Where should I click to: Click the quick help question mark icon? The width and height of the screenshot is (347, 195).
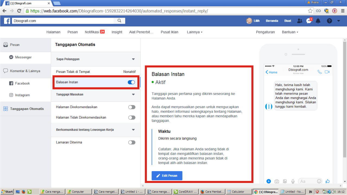[x=329, y=21]
